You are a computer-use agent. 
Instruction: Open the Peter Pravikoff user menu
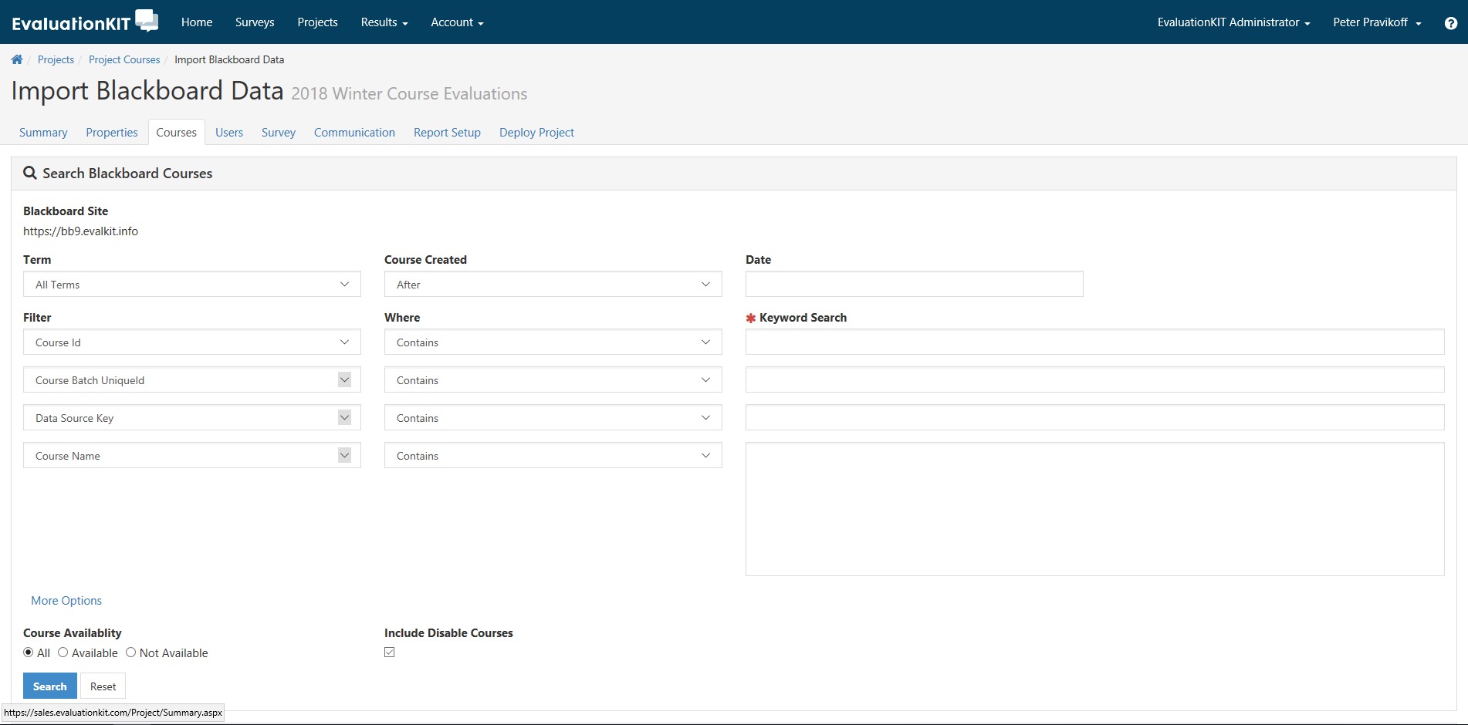[x=1376, y=22]
